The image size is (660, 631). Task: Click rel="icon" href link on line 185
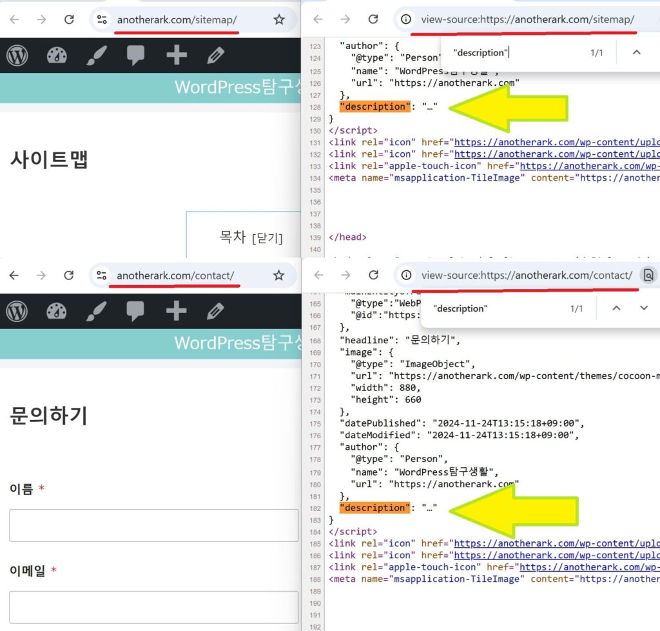[557, 543]
